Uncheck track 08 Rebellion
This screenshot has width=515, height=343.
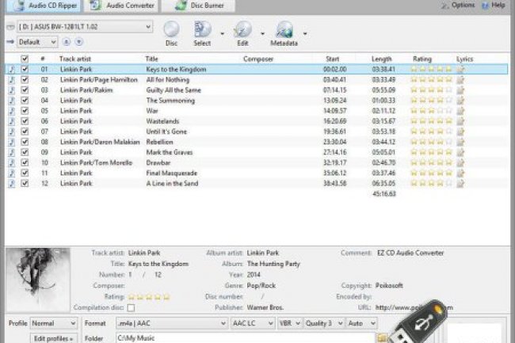coord(25,142)
